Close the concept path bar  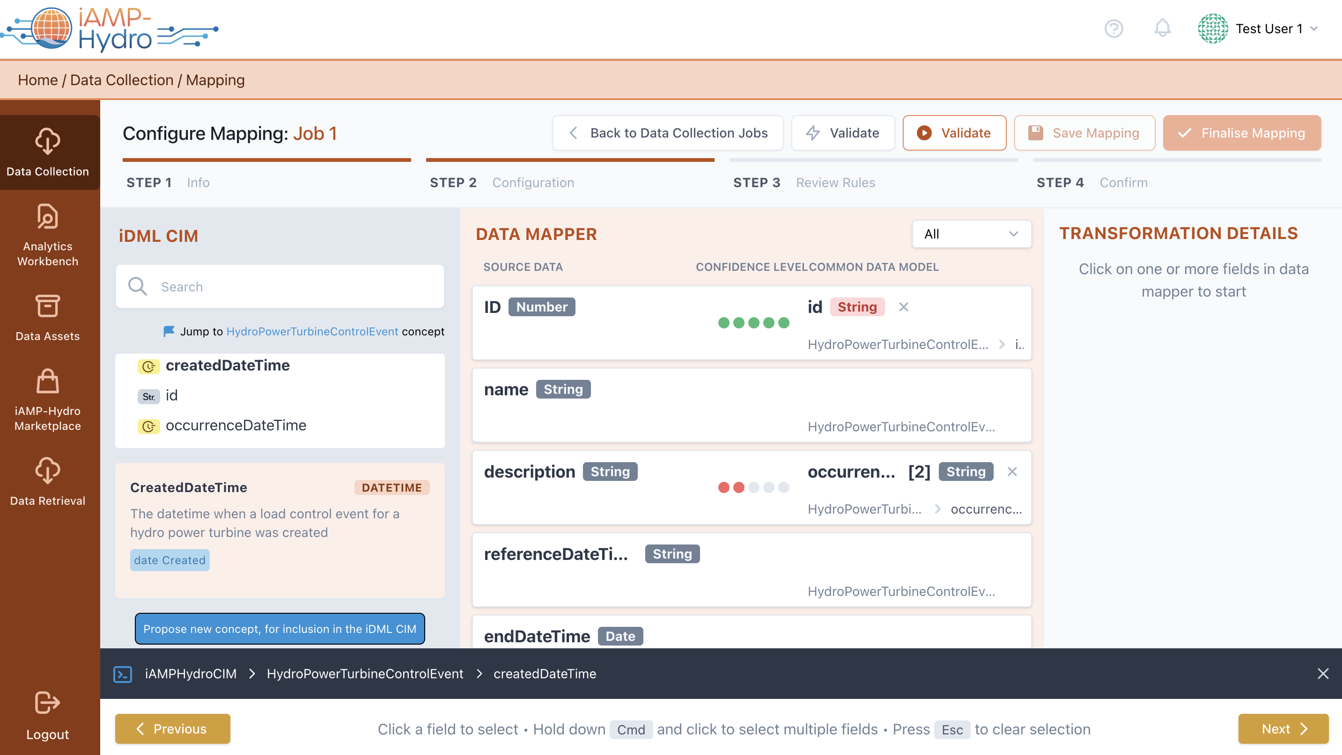click(x=1322, y=673)
